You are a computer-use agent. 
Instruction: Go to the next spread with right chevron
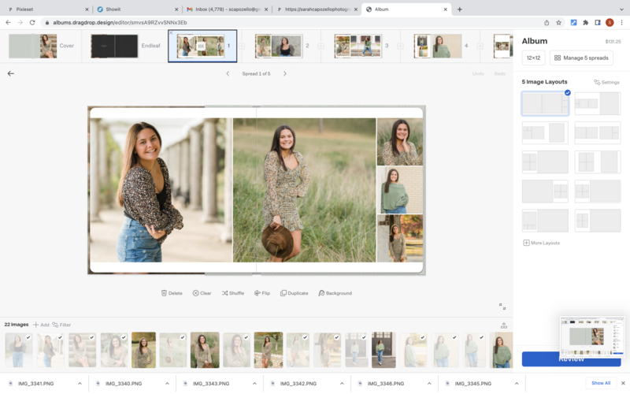pyautogui.click(x=285, y=73)
